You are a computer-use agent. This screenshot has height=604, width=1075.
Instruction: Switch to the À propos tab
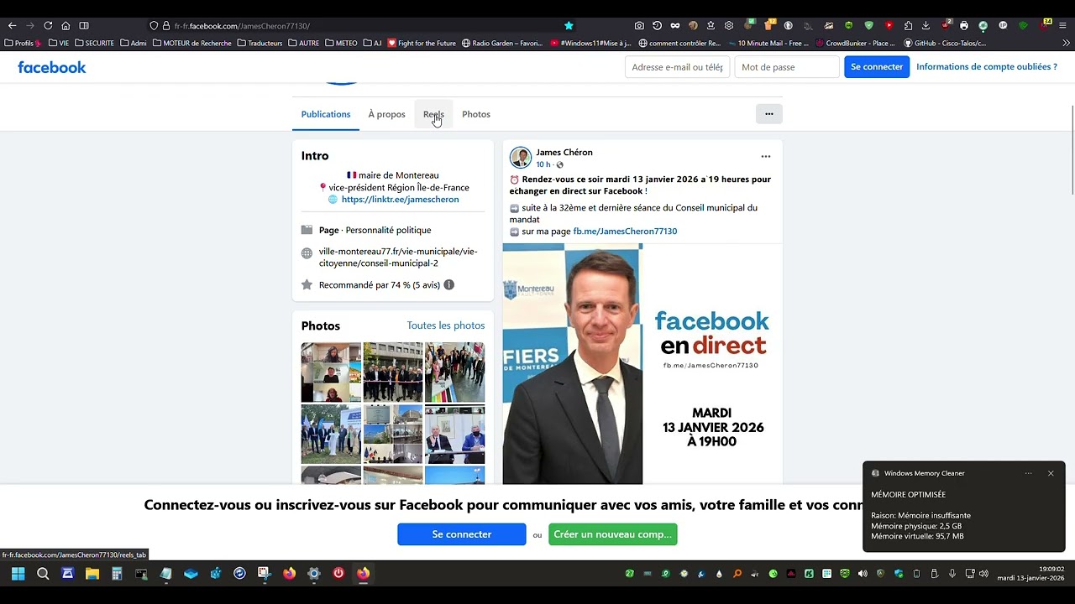[x=386, y=114]
